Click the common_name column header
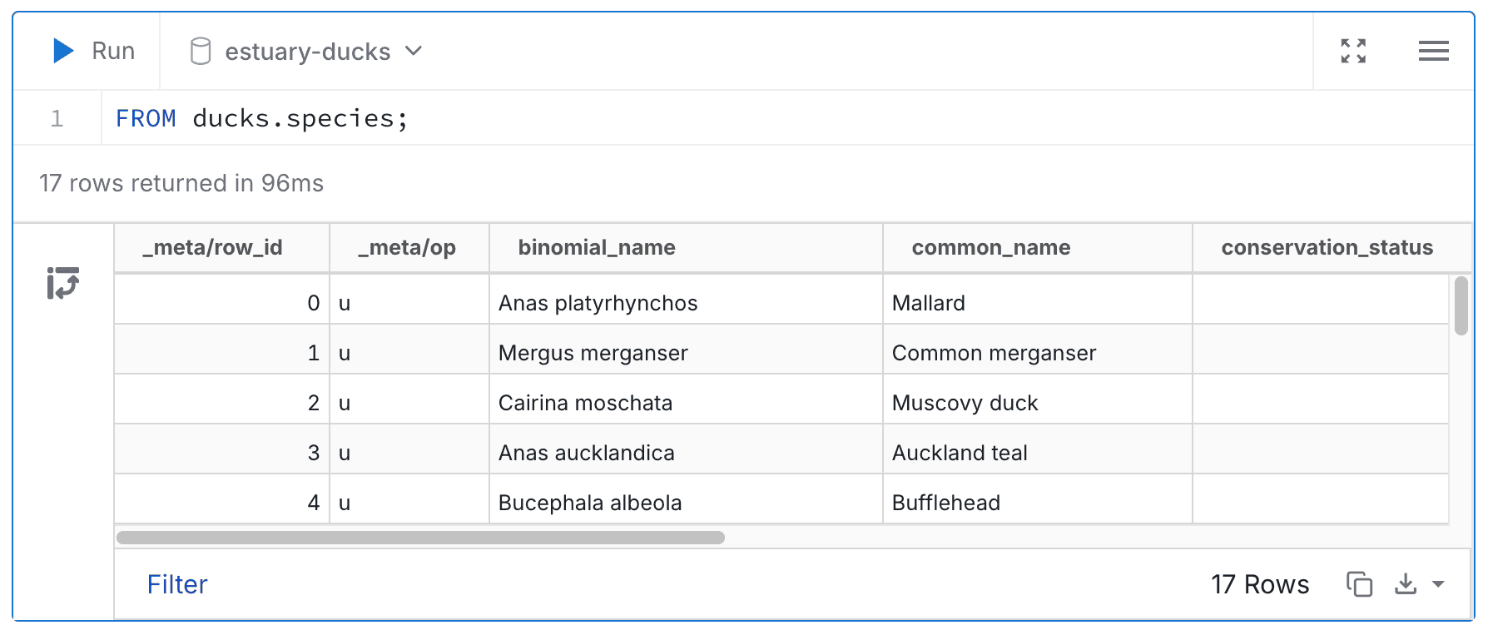The image size is (1488, 635). [991, 247]
